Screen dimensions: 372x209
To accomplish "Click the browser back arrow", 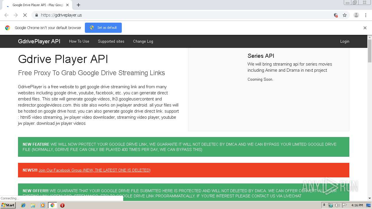I will click(x=6, y=15).
